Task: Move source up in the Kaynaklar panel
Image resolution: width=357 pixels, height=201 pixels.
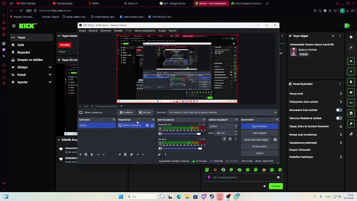Action: coord(138,154)
